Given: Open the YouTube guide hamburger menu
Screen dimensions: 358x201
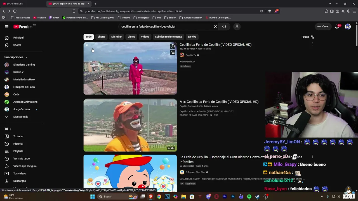Looking at the screenshot, I should pos(7,27).
